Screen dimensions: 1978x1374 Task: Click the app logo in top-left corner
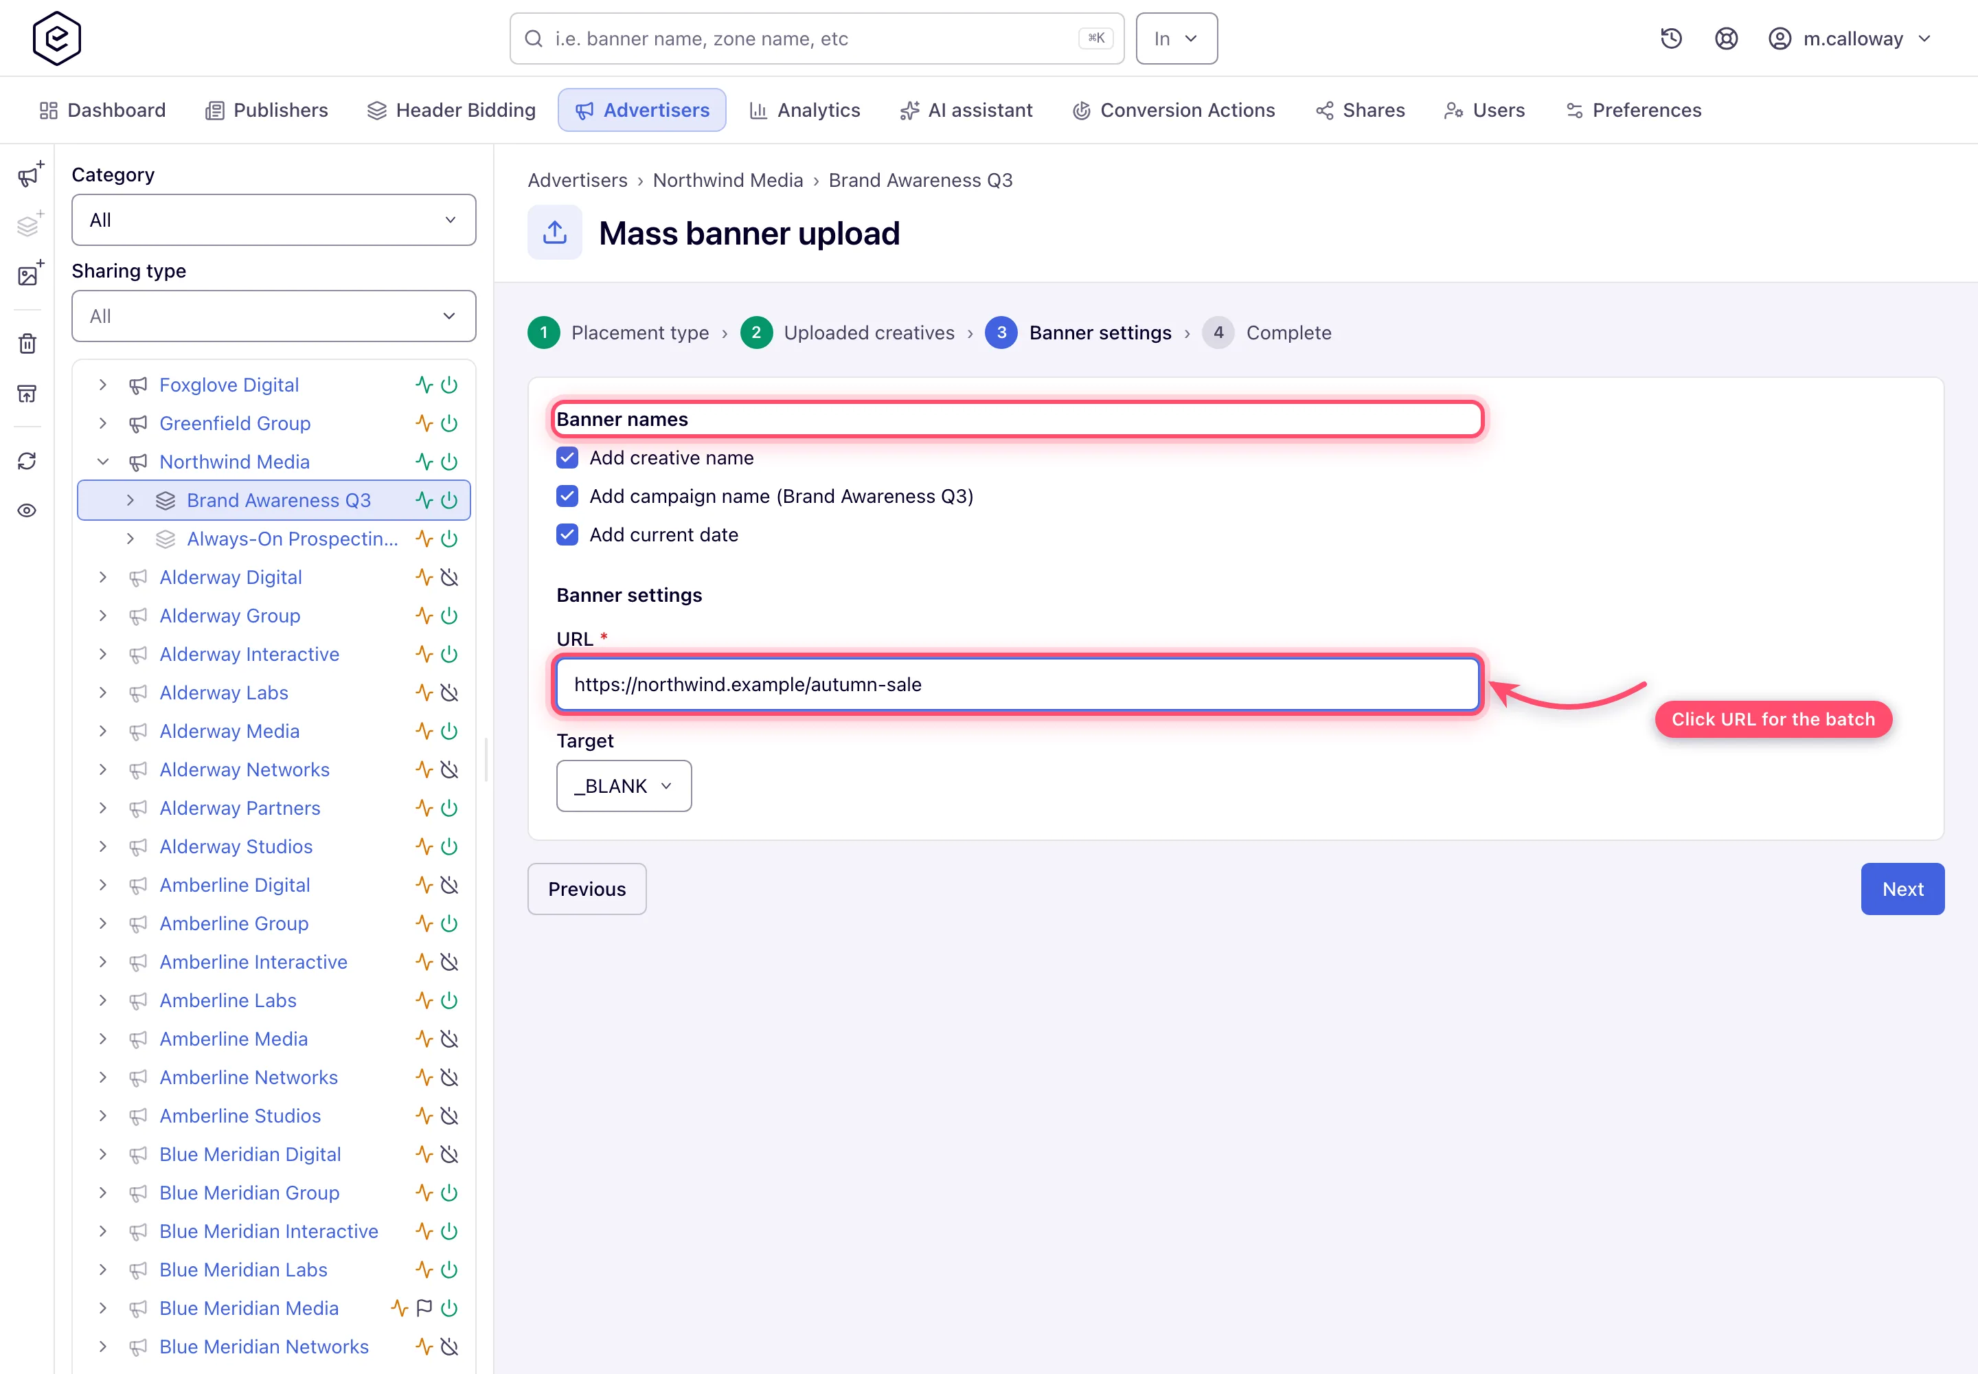(57, 38)
